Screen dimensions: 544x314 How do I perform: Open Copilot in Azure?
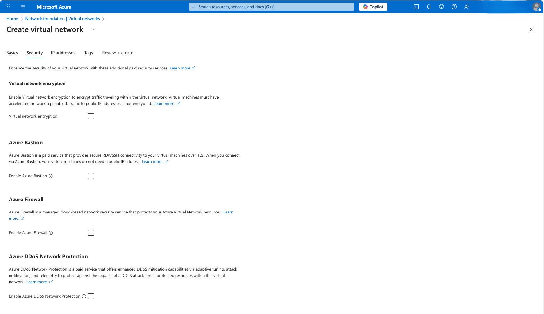pos(373,6)
